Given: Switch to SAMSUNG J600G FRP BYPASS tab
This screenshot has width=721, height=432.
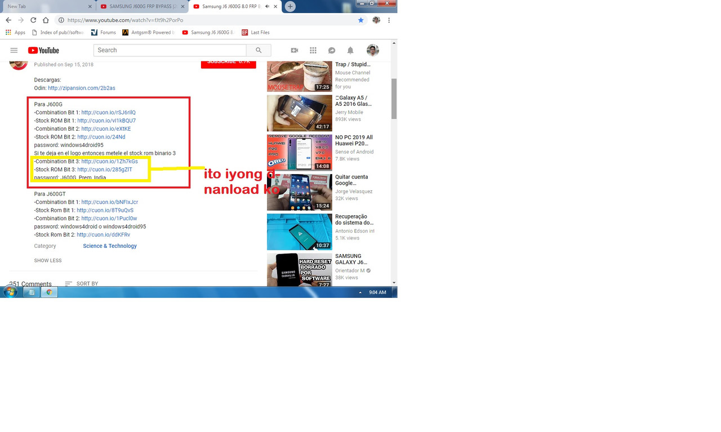Looking at the screenshot, I should pos(142,7).
